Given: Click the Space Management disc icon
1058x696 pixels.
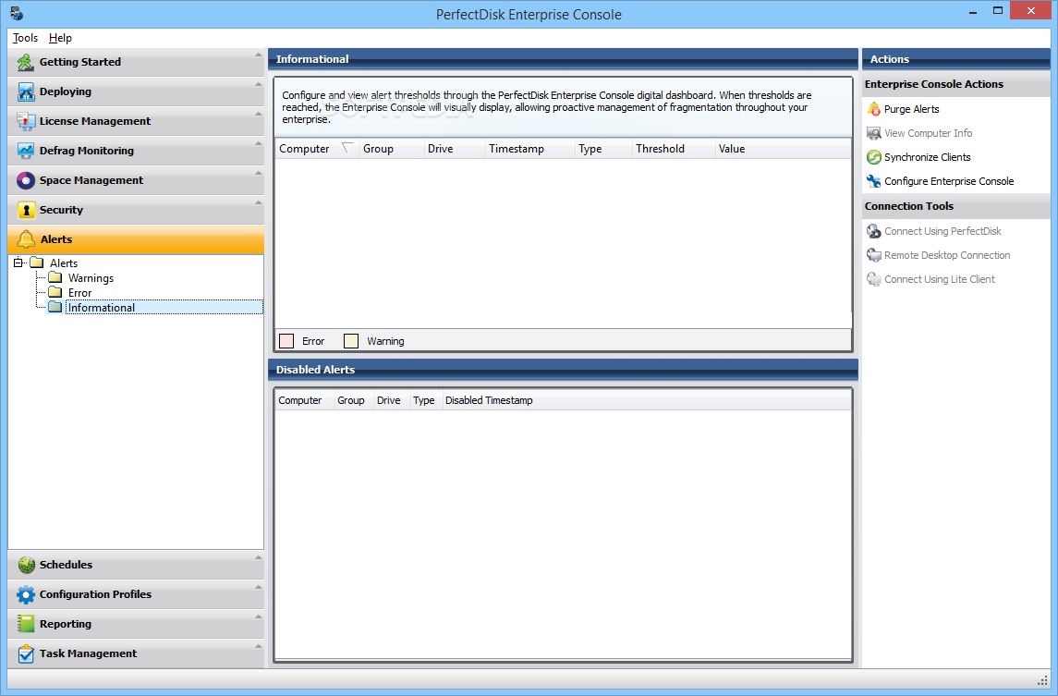Looking at the screenshot, I should point(26,180).
